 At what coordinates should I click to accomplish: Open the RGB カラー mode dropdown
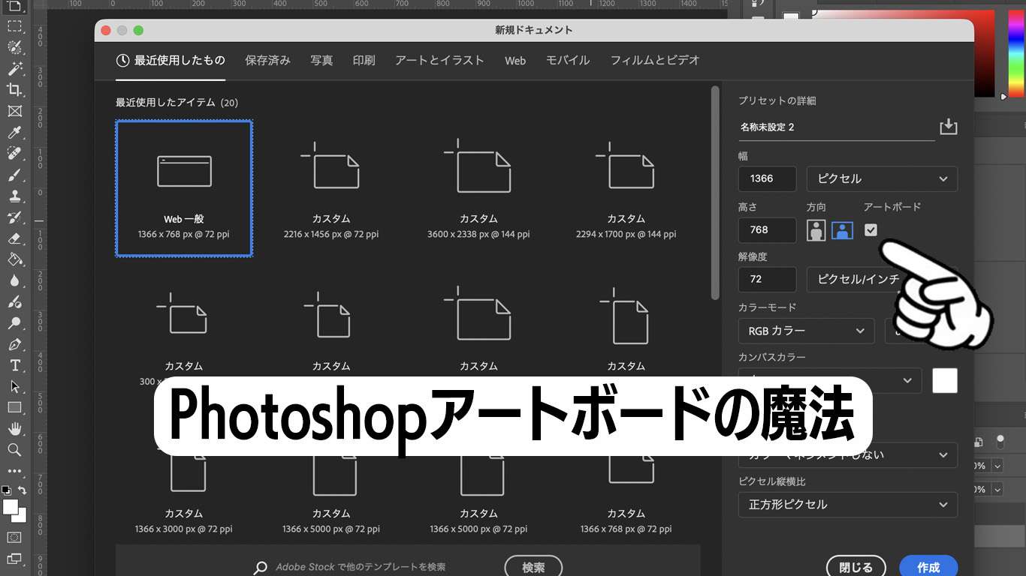pos(806,331)
